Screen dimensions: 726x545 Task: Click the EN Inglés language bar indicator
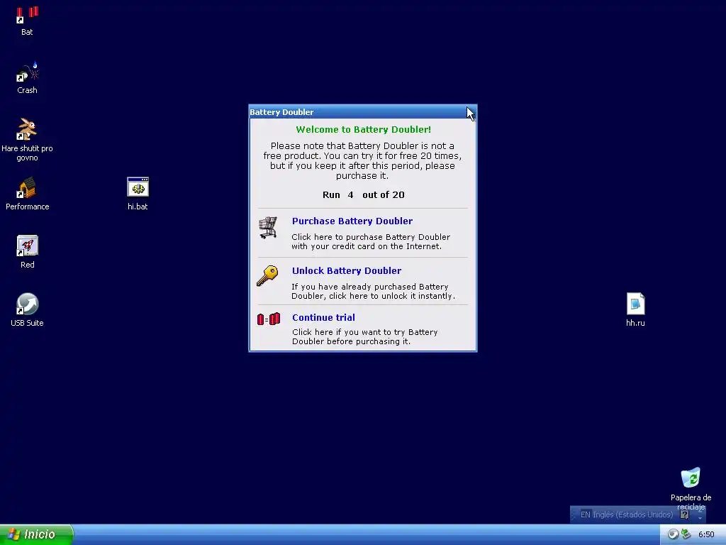pos(626,514)
